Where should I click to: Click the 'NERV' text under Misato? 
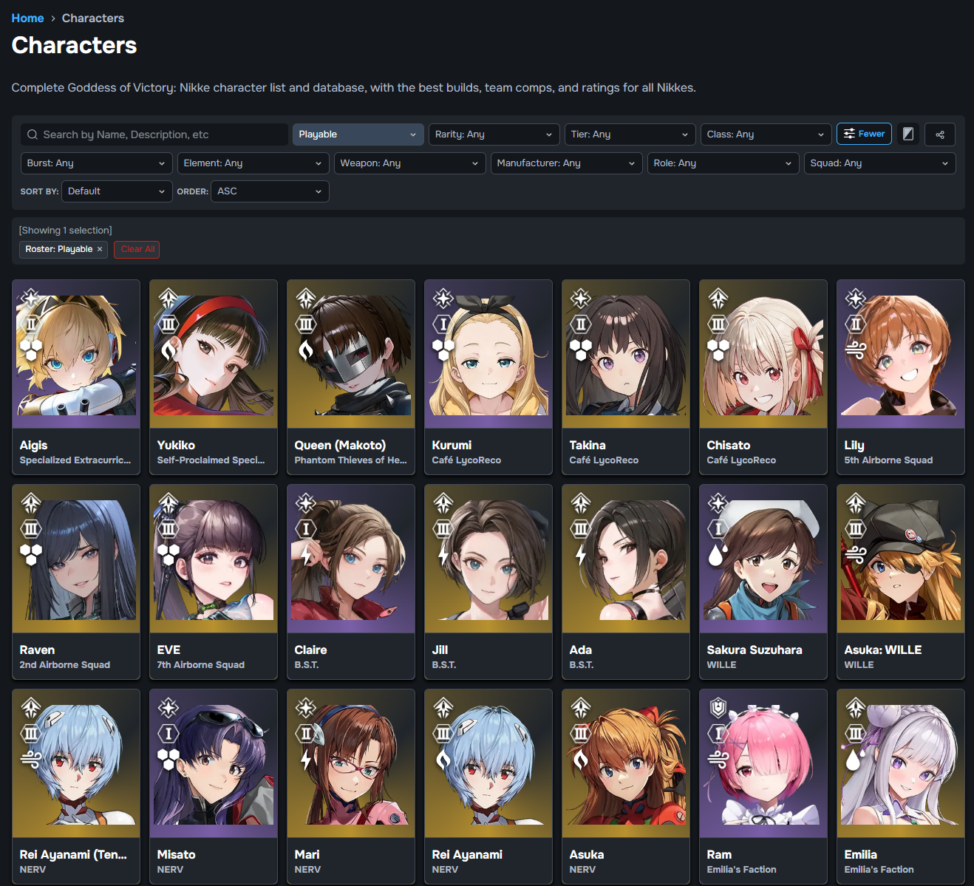pos(170,869)
